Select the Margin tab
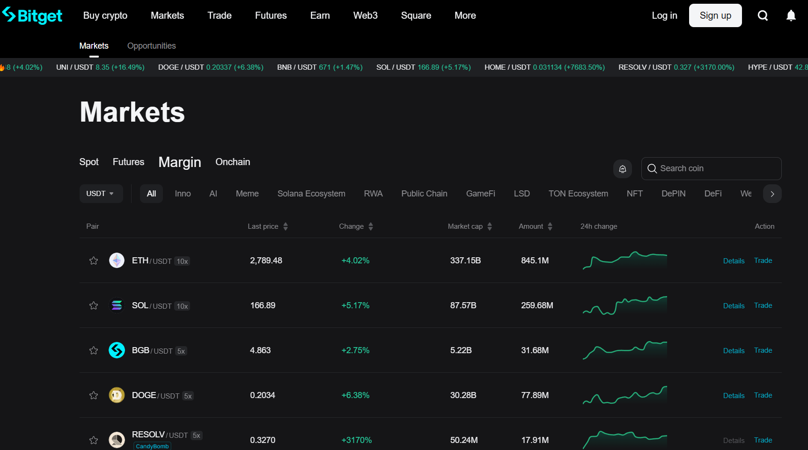808x450 pixels. point(180,162)
